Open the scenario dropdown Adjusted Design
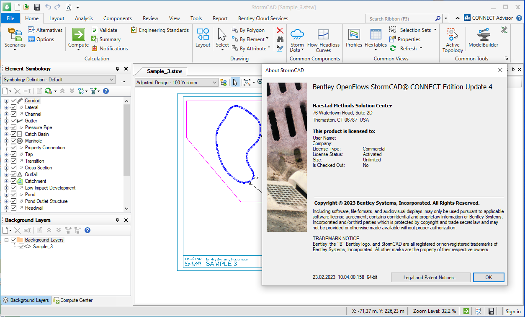Screen dimensions: 525x317 [176, 83]
